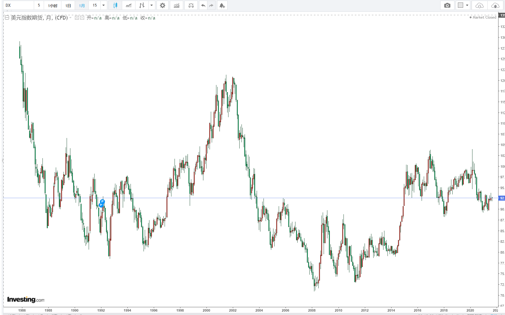
Task: Toggle series visibility eye icon in legend
Action: [77, 18]
